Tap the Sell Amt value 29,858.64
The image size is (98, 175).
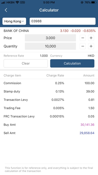pos(87,133)
